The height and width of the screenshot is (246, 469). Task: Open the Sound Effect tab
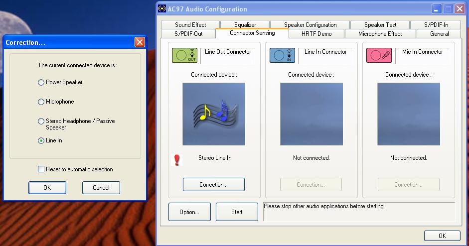(190, 25)
